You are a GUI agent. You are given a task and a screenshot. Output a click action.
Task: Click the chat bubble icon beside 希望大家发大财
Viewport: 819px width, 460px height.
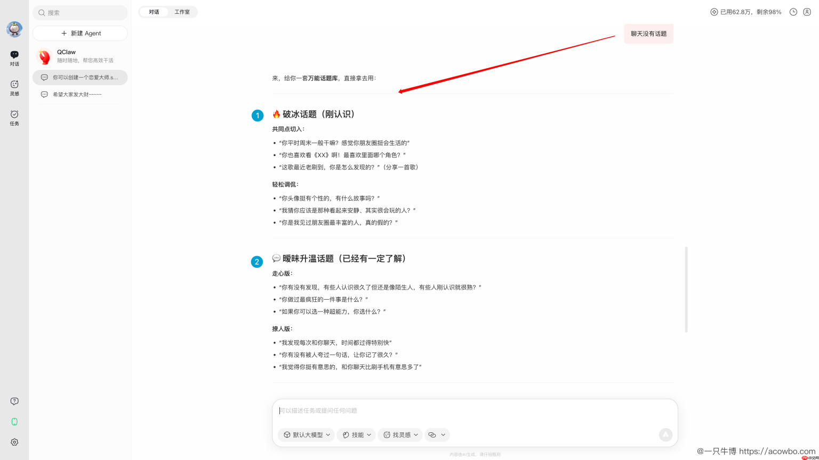[x=44, y=95]
